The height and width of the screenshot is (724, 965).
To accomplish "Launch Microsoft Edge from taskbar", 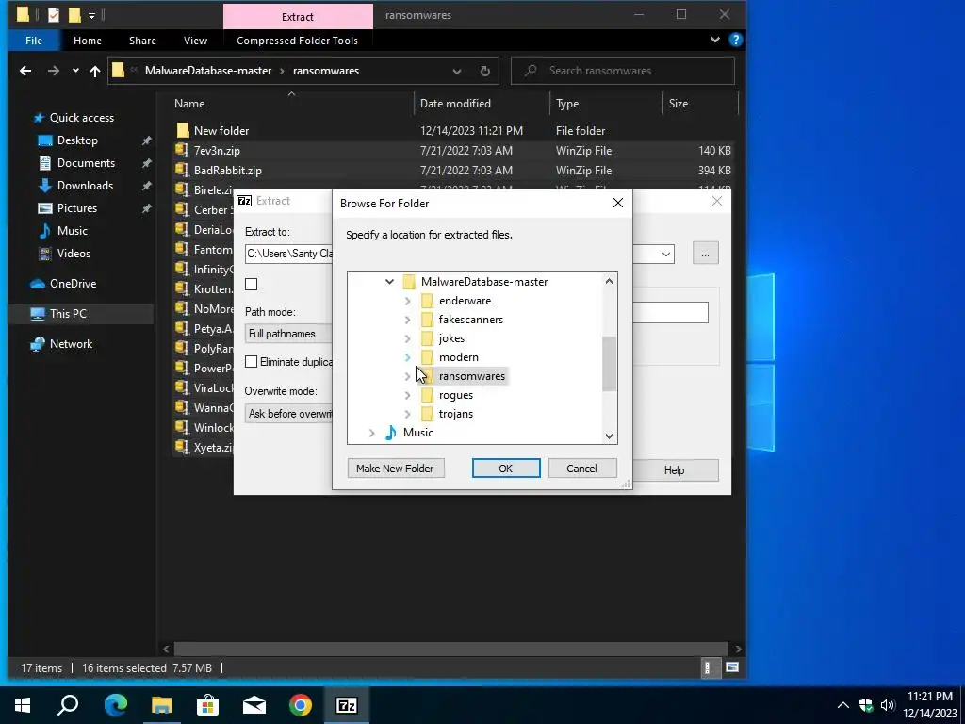I will pos(115,705).
